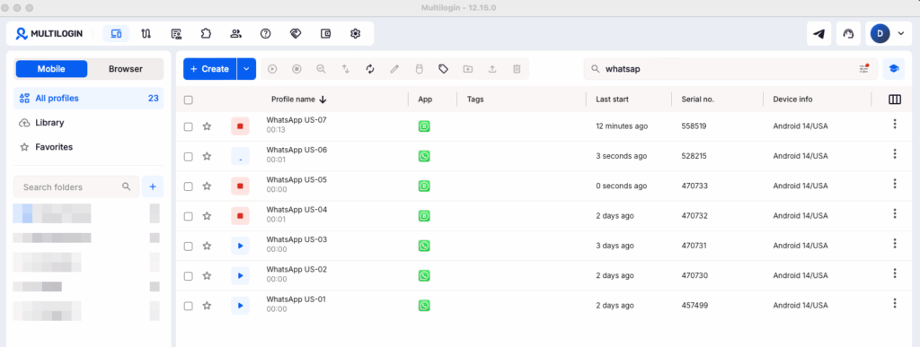Expand the Create button dropdown arrow
This screenshot has height=347, width=920.
246,69
